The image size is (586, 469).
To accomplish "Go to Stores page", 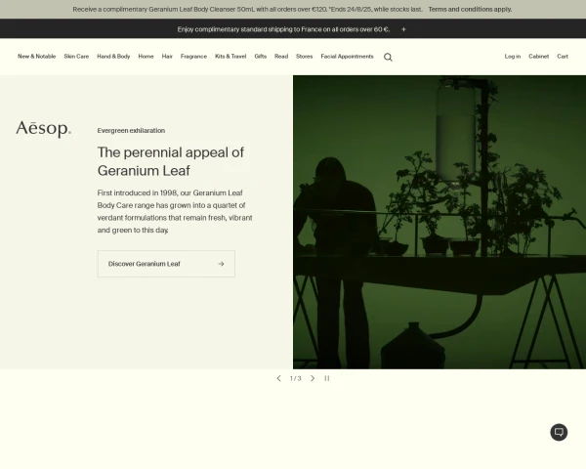I will click(x=304, y=57).
